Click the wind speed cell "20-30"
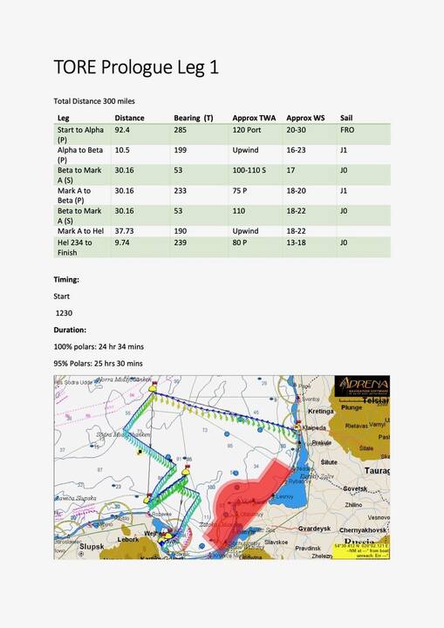Image resolution: width=444 pixels, height=628 pixels. (x=296, y=130)
